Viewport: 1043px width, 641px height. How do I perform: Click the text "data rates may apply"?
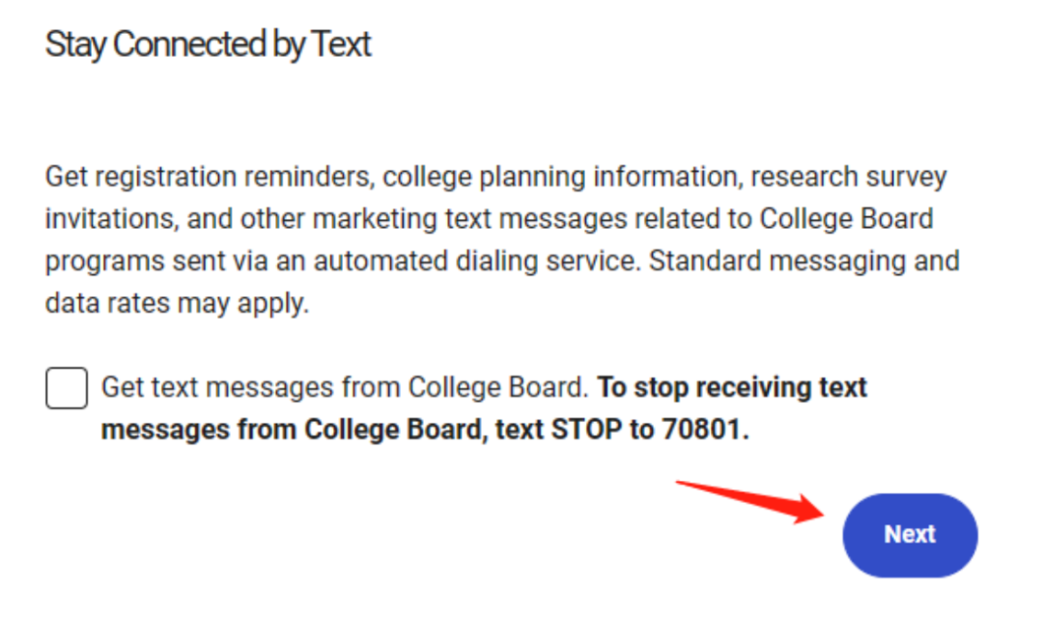176,303
